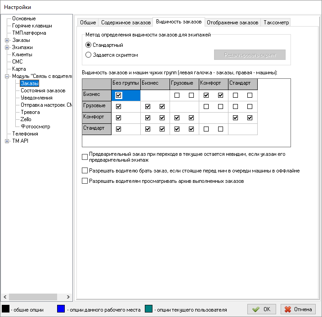Click the teal текущего пользователя swatch
Screen dimensions: 322x317
[x=148, y=309]
